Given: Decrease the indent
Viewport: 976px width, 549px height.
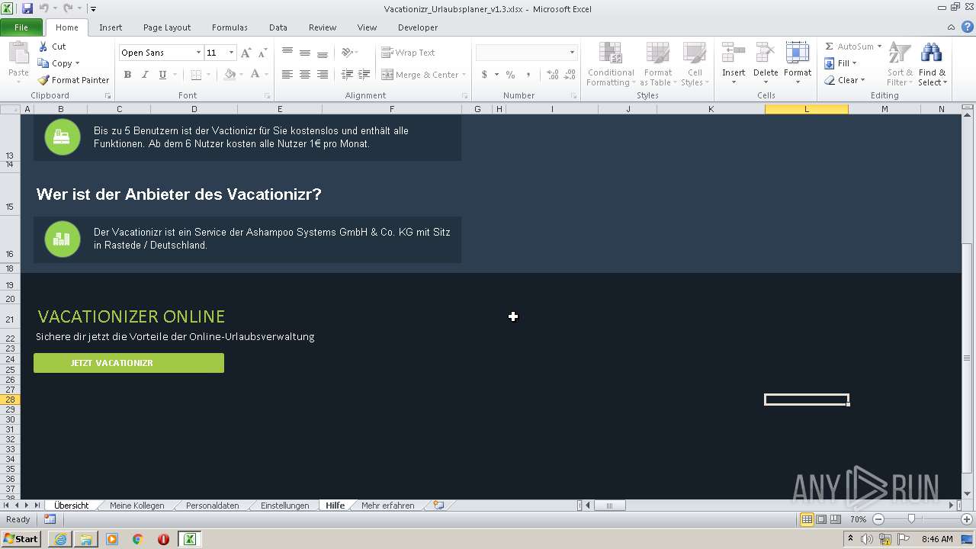Looking at the screenshot, I should point(347,75).
